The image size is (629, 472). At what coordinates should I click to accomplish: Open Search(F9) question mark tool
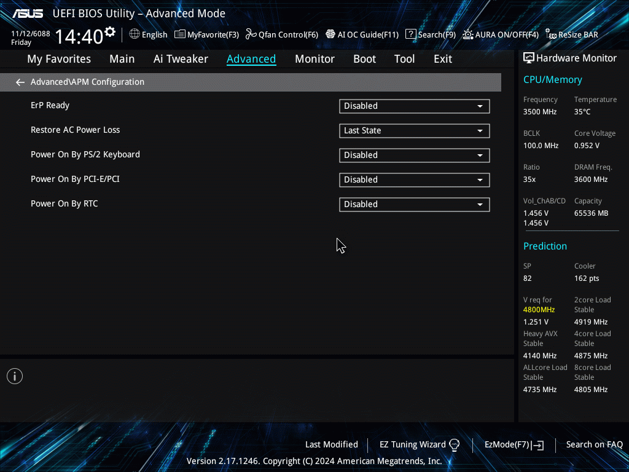click(431, 34)
